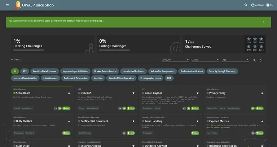Show Hint for Privacy Policy
The width and height of the screenshot is (277, 147).
point(260,108)
